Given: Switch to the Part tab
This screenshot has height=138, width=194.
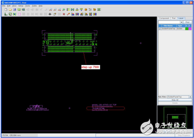Looking at the screenshot, I should click(x=174, y=18).
